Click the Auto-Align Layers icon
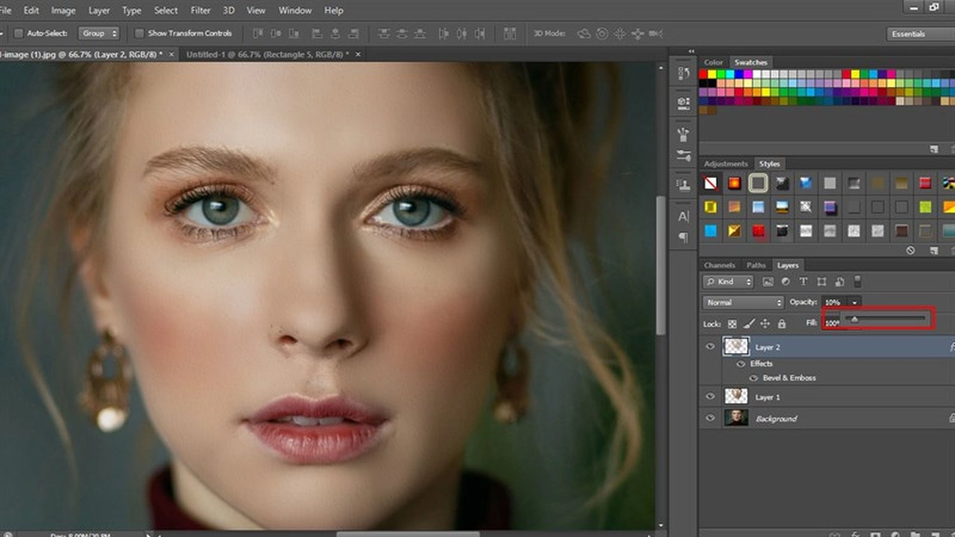Image resolution: width=955 pixels, height=537 pixels. click(510, 33)
